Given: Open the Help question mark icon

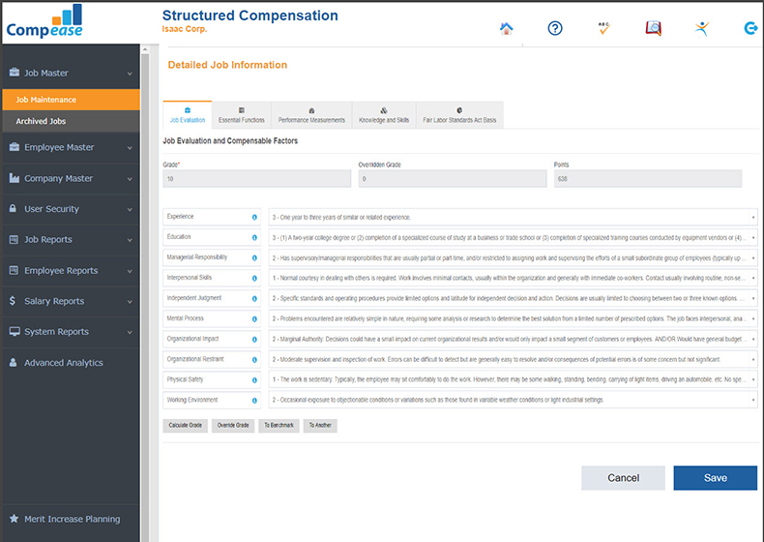Looking at the screenshot, I should (555, 28).
